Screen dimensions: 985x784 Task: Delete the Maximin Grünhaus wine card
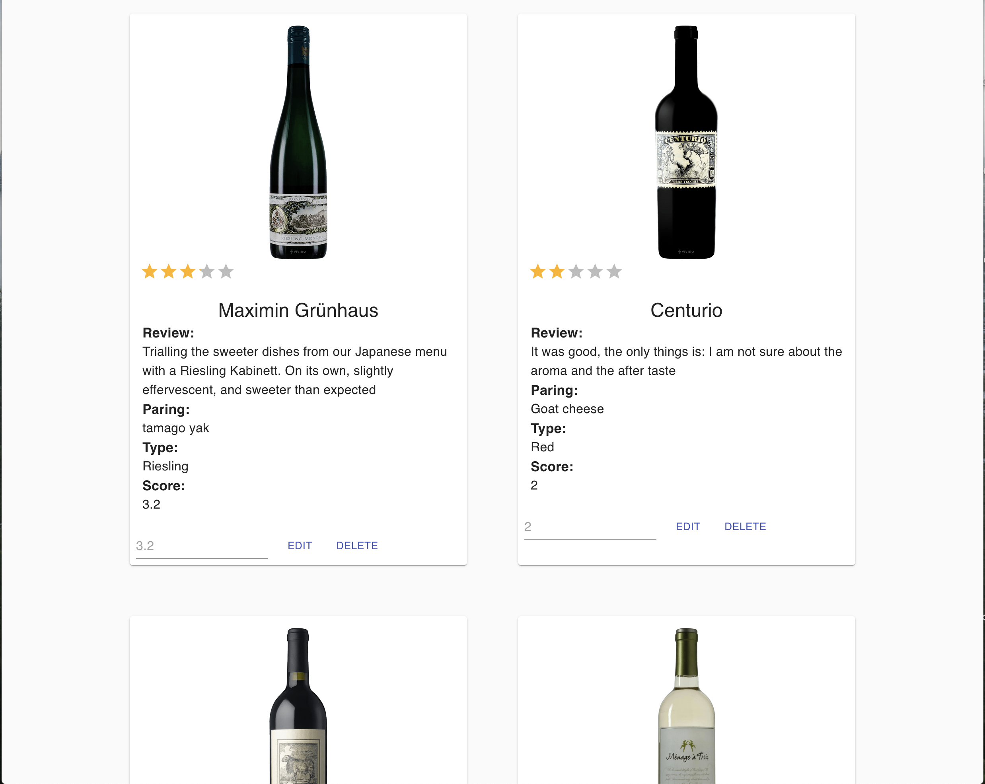coord(357,545)
